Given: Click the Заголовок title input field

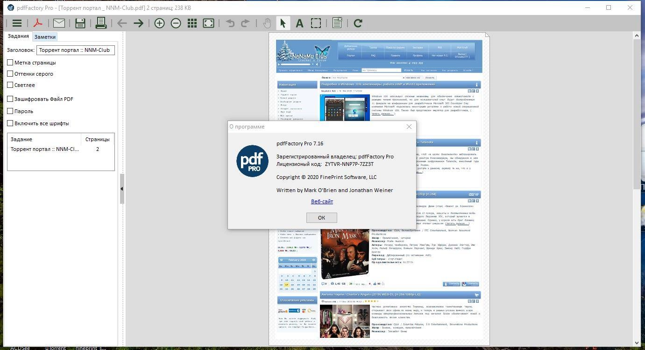Looking at the screenshot, I should coord(76,50).
